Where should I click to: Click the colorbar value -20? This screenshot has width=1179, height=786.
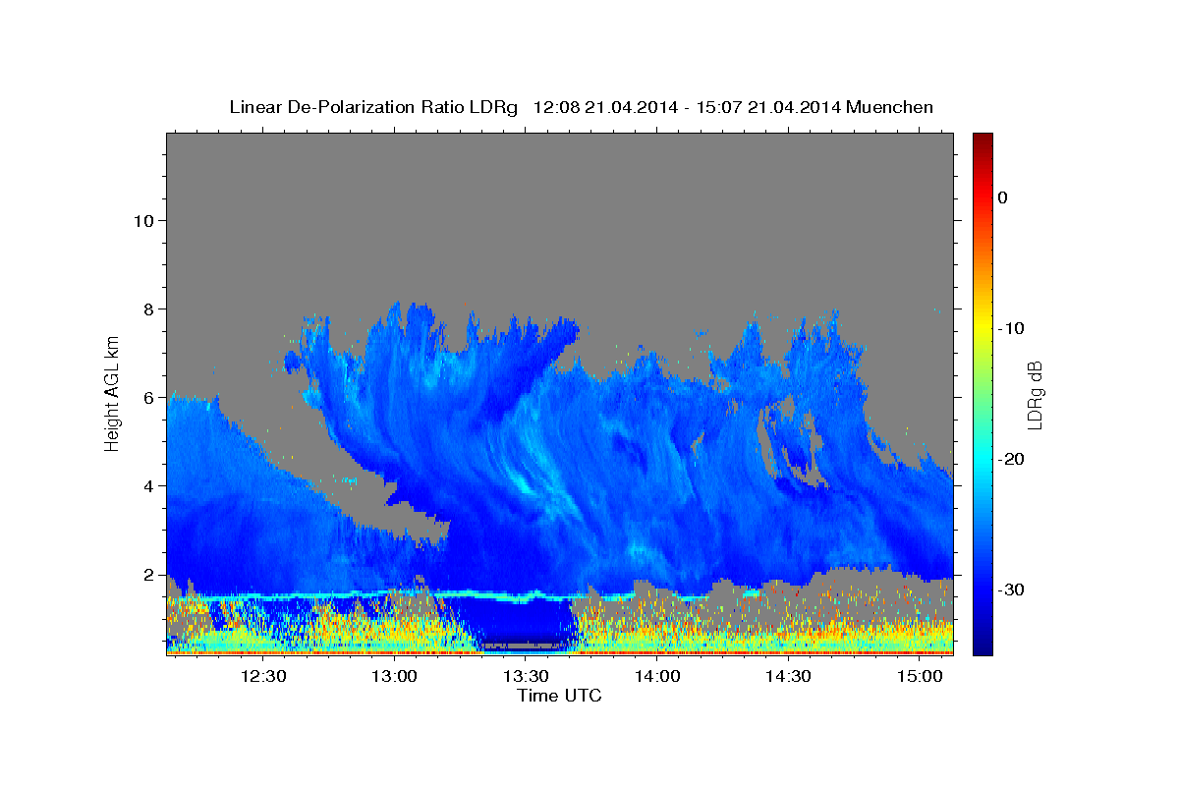1011,459
